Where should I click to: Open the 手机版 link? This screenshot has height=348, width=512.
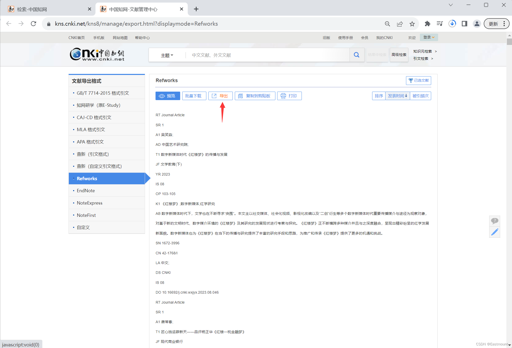click(x=99, y=38)
